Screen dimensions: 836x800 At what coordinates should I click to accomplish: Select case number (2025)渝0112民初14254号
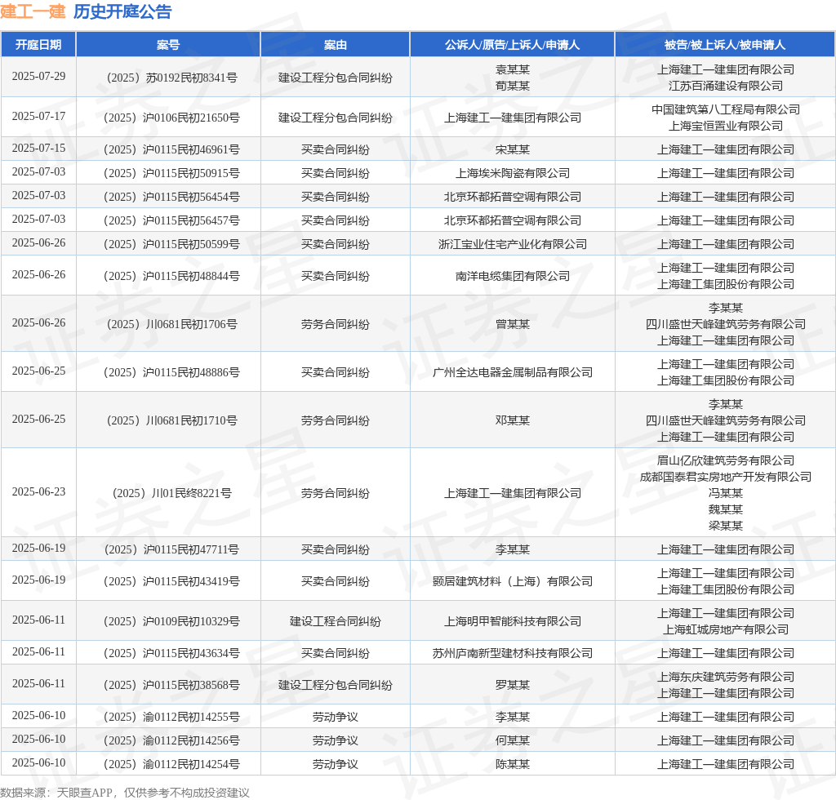pos(171,764)
